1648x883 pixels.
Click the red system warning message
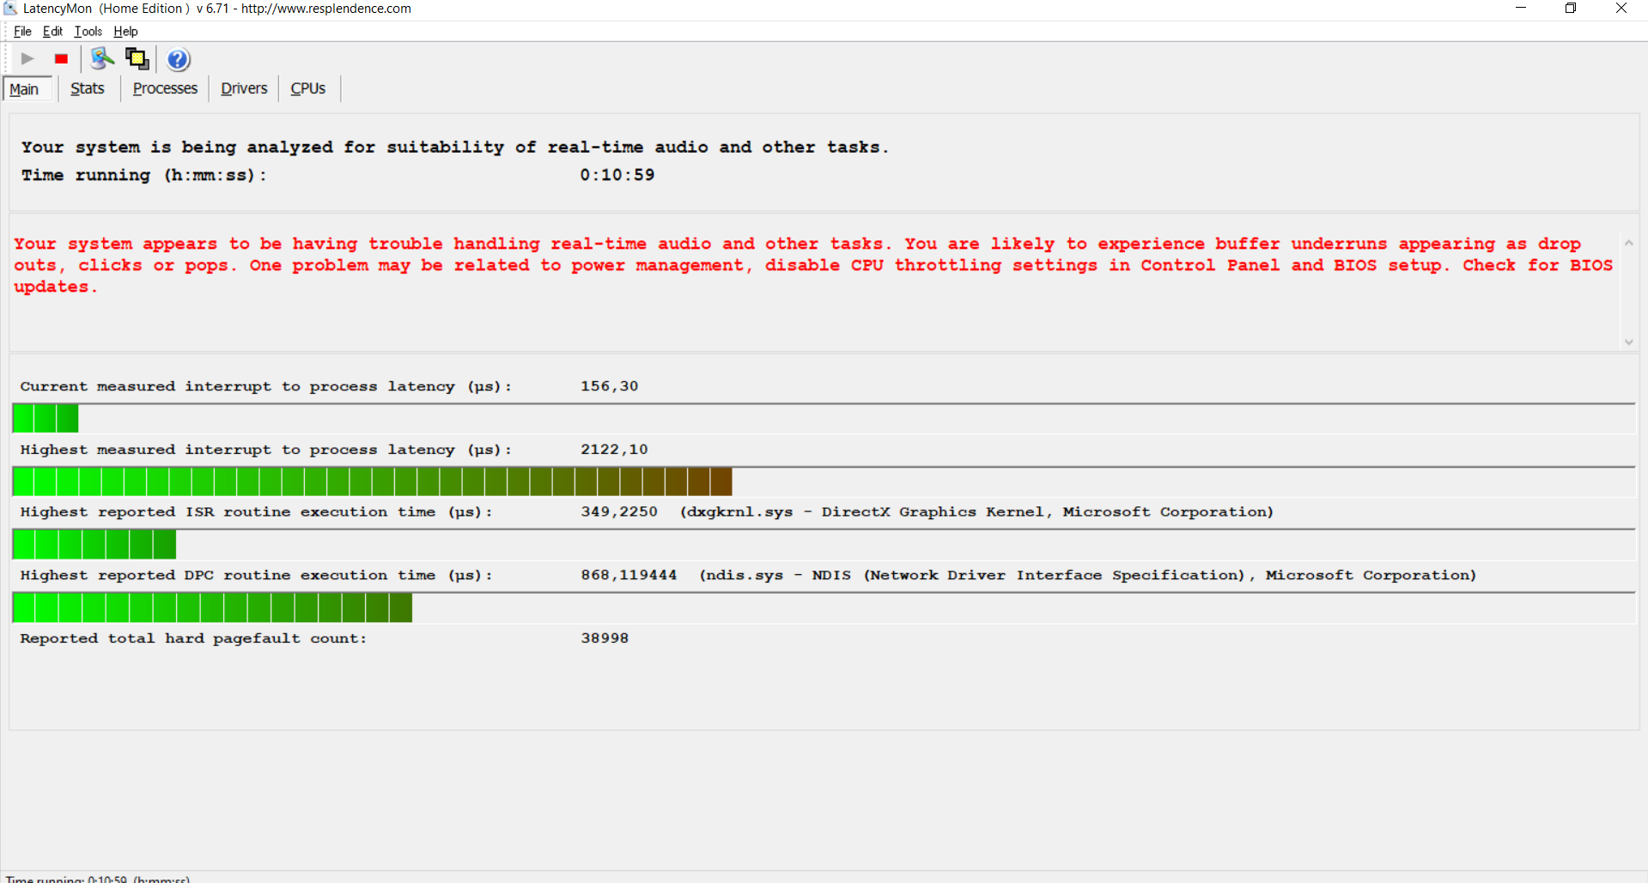(x=813, y=265)
